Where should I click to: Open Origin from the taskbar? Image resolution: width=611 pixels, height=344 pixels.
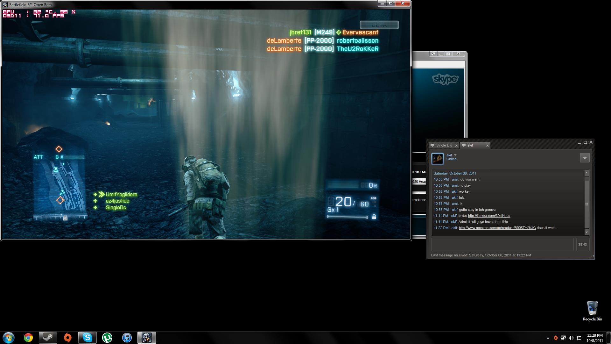point(68,338)
